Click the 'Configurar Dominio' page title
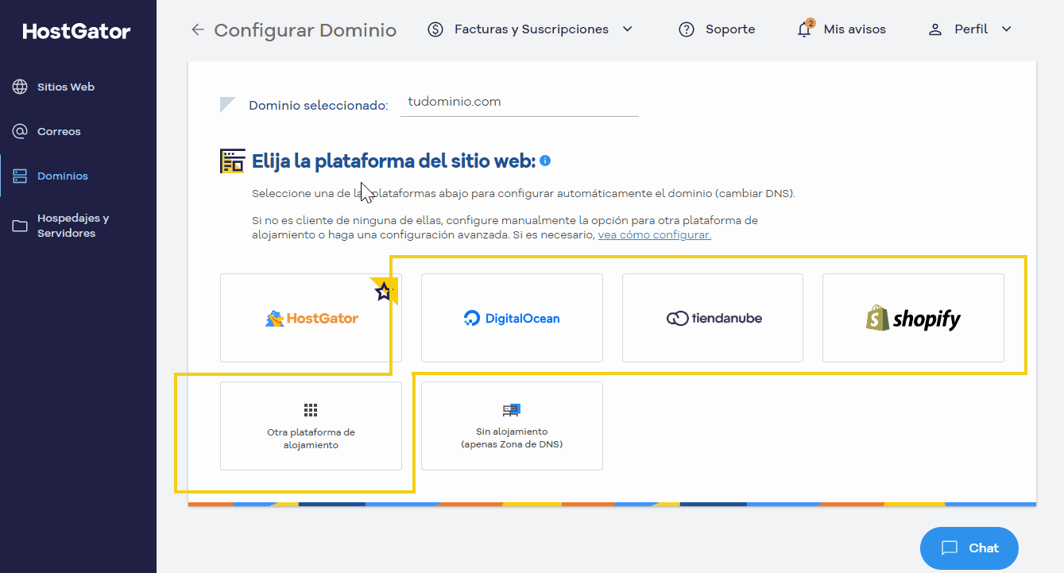 point(305,30)
